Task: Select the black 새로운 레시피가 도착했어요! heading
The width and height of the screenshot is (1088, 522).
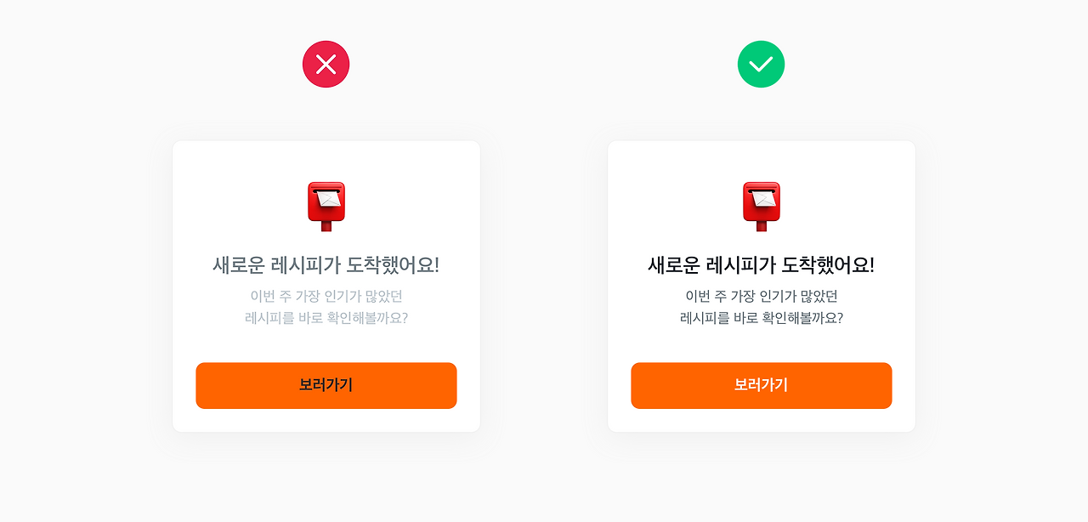Action: click(762, 265)
